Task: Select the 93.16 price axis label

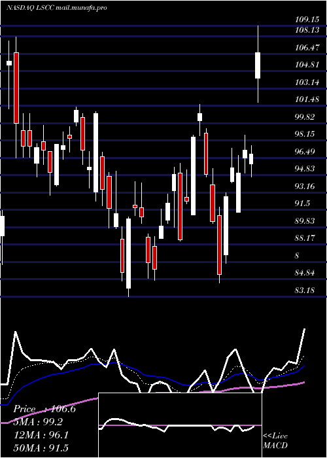Action: [305, 186]
